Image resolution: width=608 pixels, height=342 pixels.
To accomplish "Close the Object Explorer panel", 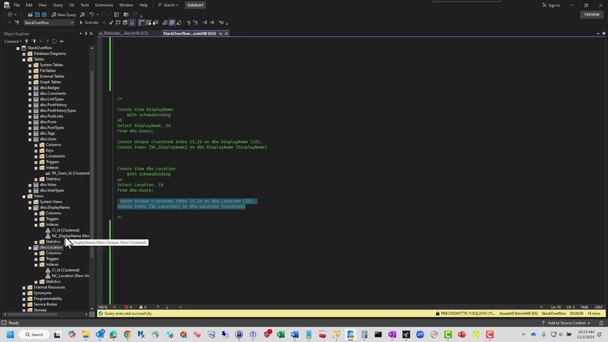I will pos(91,34).
